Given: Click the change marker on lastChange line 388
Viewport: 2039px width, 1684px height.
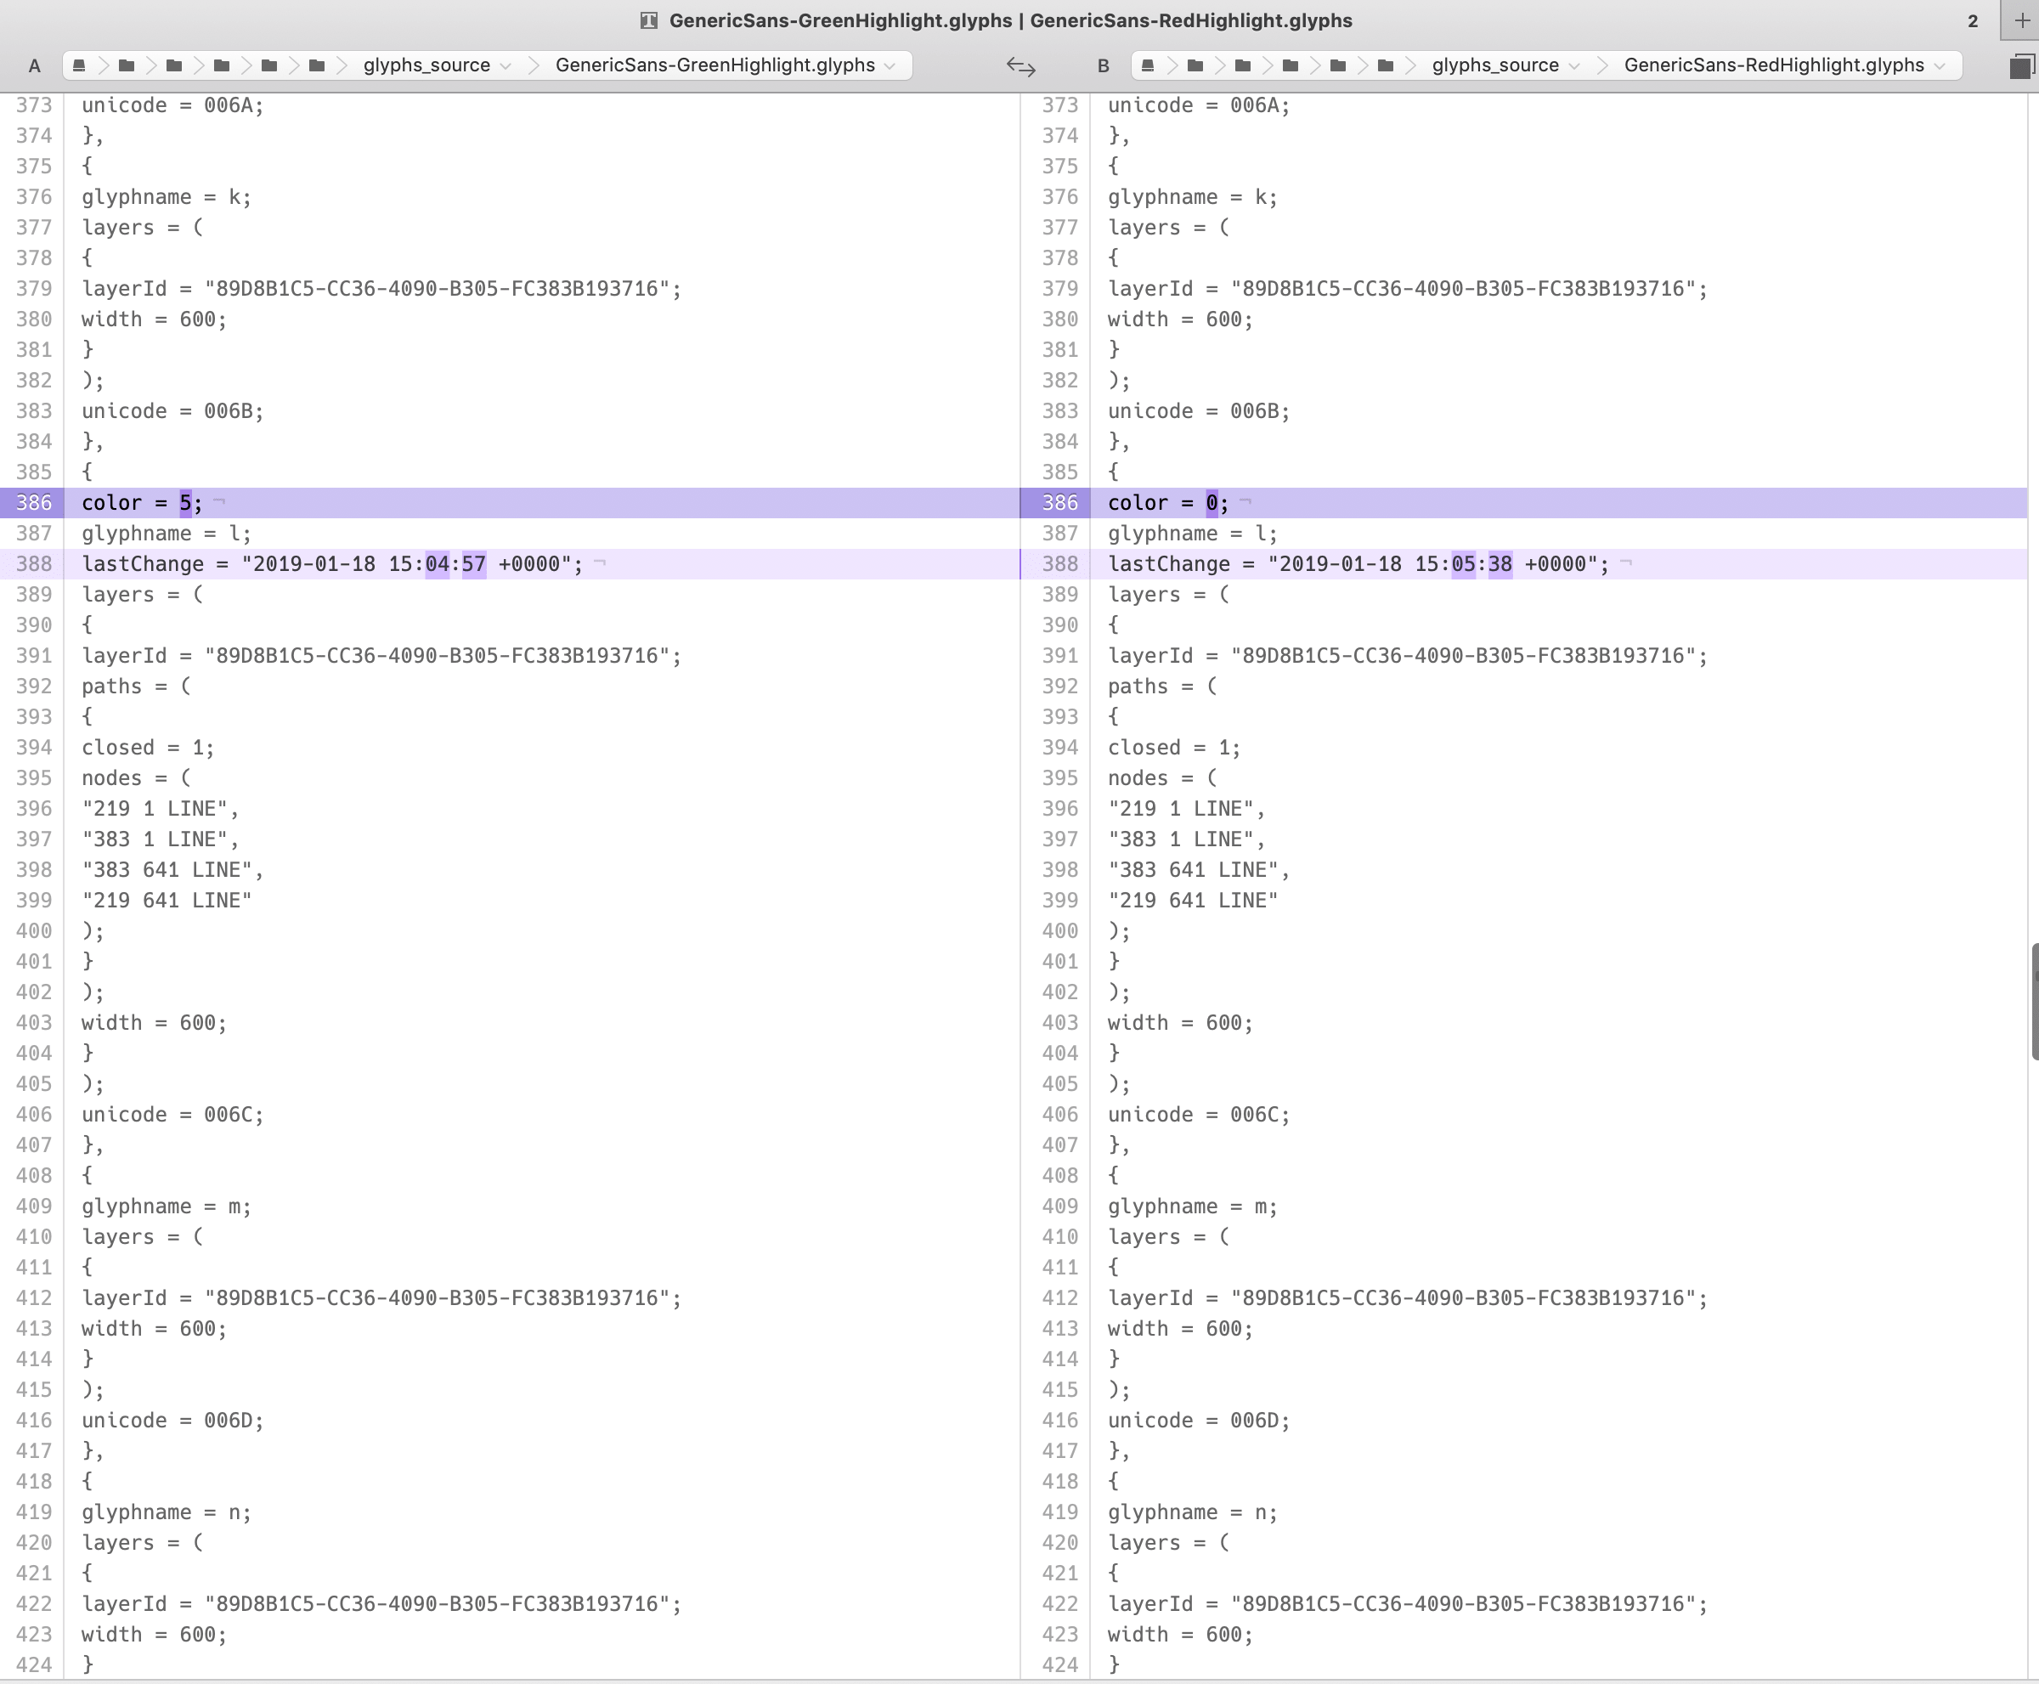Looking at the screenshot, I should (x=602, y=563).
